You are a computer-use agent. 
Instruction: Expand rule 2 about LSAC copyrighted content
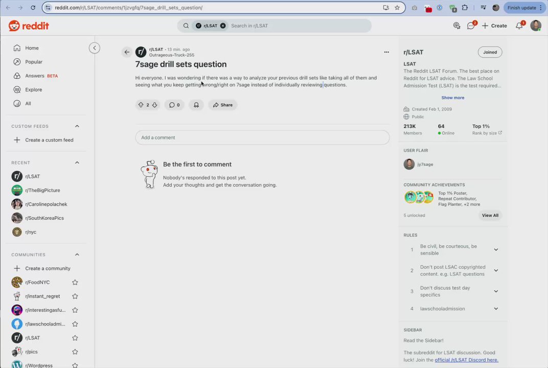point(495,270)
